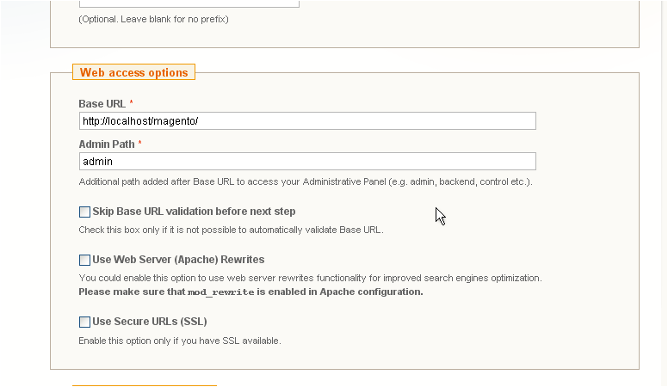Check the Use Secure URLs (SSL) box

click(x=84, y=322)
